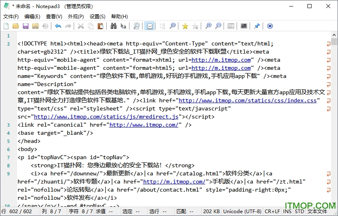Open the http://m.itmop.com/ link before 手机版
The width and height of the screenshot is (338, 216).
174,181
